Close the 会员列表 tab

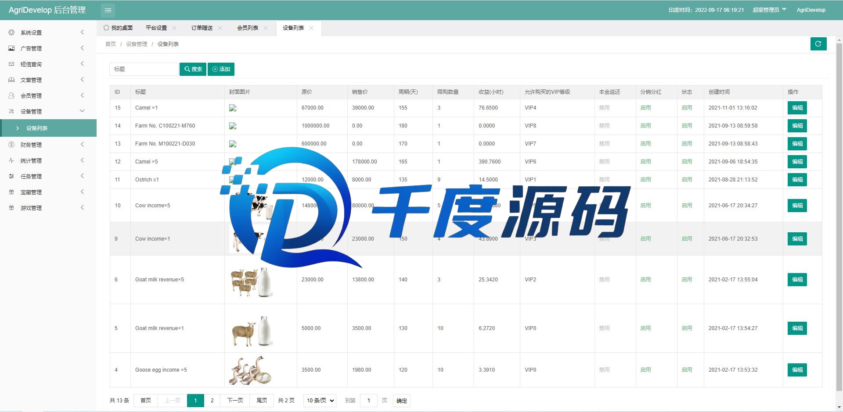[266, 28]
